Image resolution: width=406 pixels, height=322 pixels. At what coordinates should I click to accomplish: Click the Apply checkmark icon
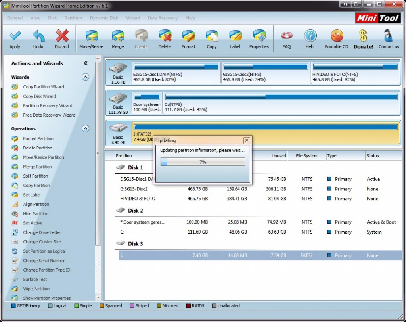15,36
